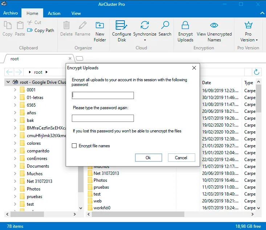
Task: Click the forward navigation arrow
Action: (x=19, y=72)
